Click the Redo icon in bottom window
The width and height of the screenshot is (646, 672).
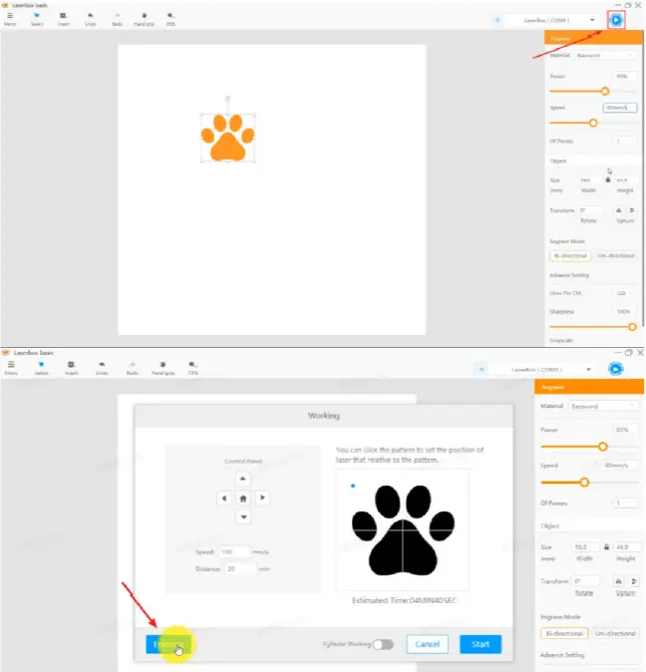[132, 365]
